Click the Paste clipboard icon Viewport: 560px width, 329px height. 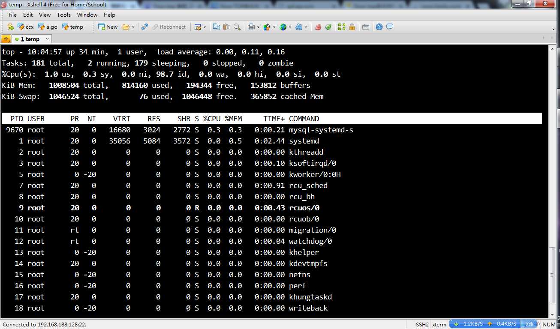coord(227,27)
